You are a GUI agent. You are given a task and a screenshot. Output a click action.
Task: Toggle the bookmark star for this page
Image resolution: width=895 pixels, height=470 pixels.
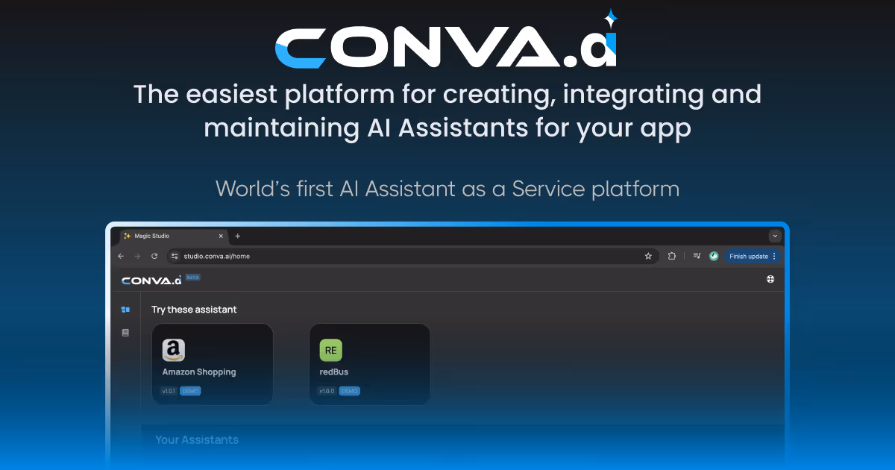(x=647, y=256)
